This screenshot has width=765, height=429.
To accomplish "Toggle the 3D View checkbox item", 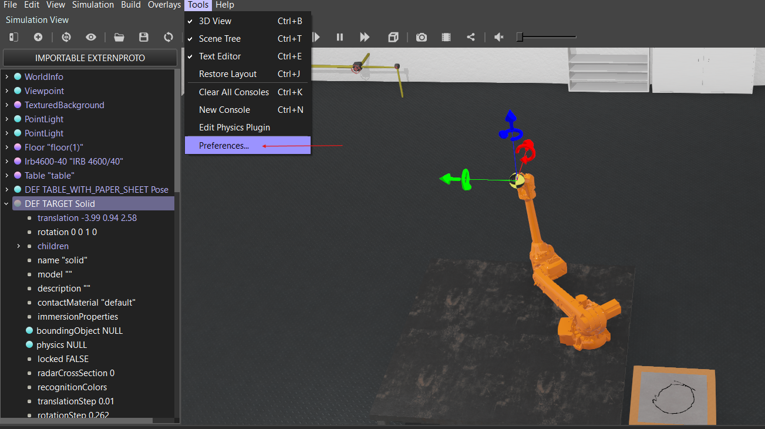I will [215, 21].
